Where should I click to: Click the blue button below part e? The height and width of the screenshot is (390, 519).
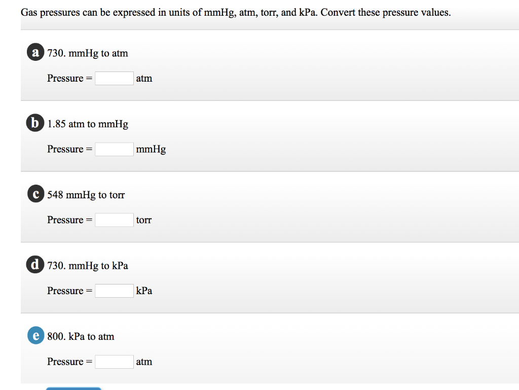click(73, 388)
